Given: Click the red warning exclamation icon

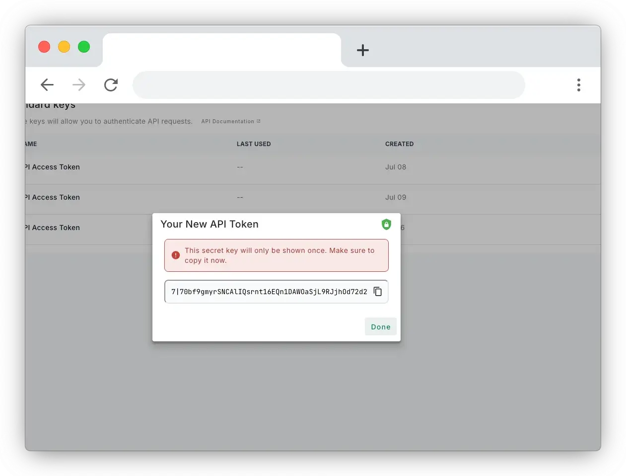Looking at the screenshot, I should coord(176,255).
